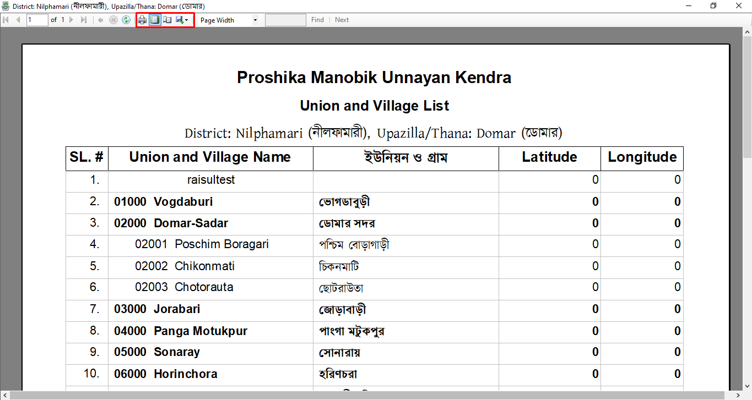
Task: Stop report rendering button
Action: tap(113, 20)
